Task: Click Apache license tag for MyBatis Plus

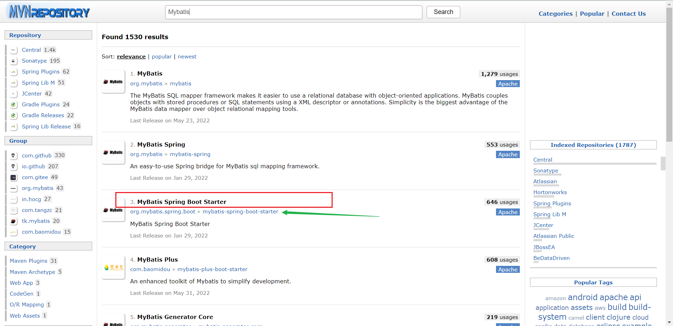Action: click(508, 270)
